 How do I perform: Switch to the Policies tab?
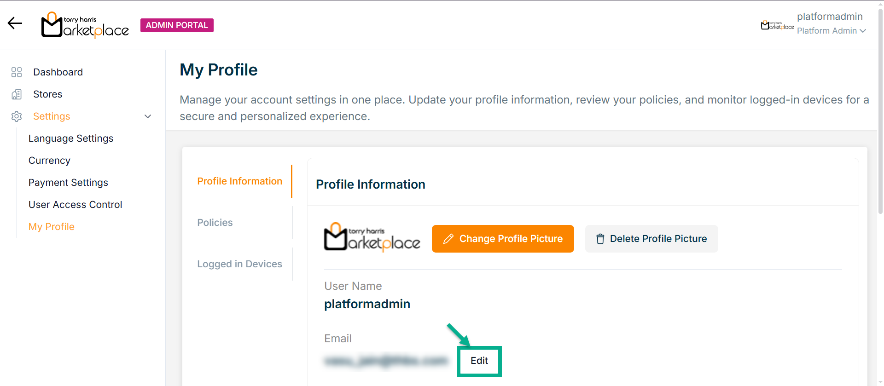(x=215, y=223)
